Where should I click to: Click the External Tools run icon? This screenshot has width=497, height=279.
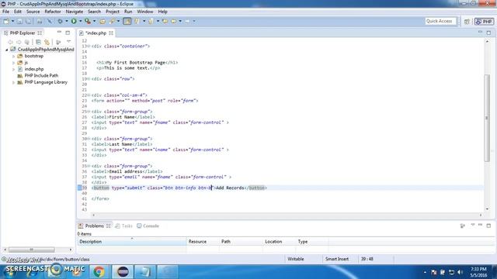click(x=88, y=21)
